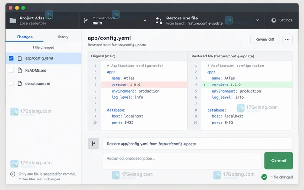This screenshot has width=304, height=190.
Task: Click 'From branch: feature/config-update' label
Action: point(194,23)
